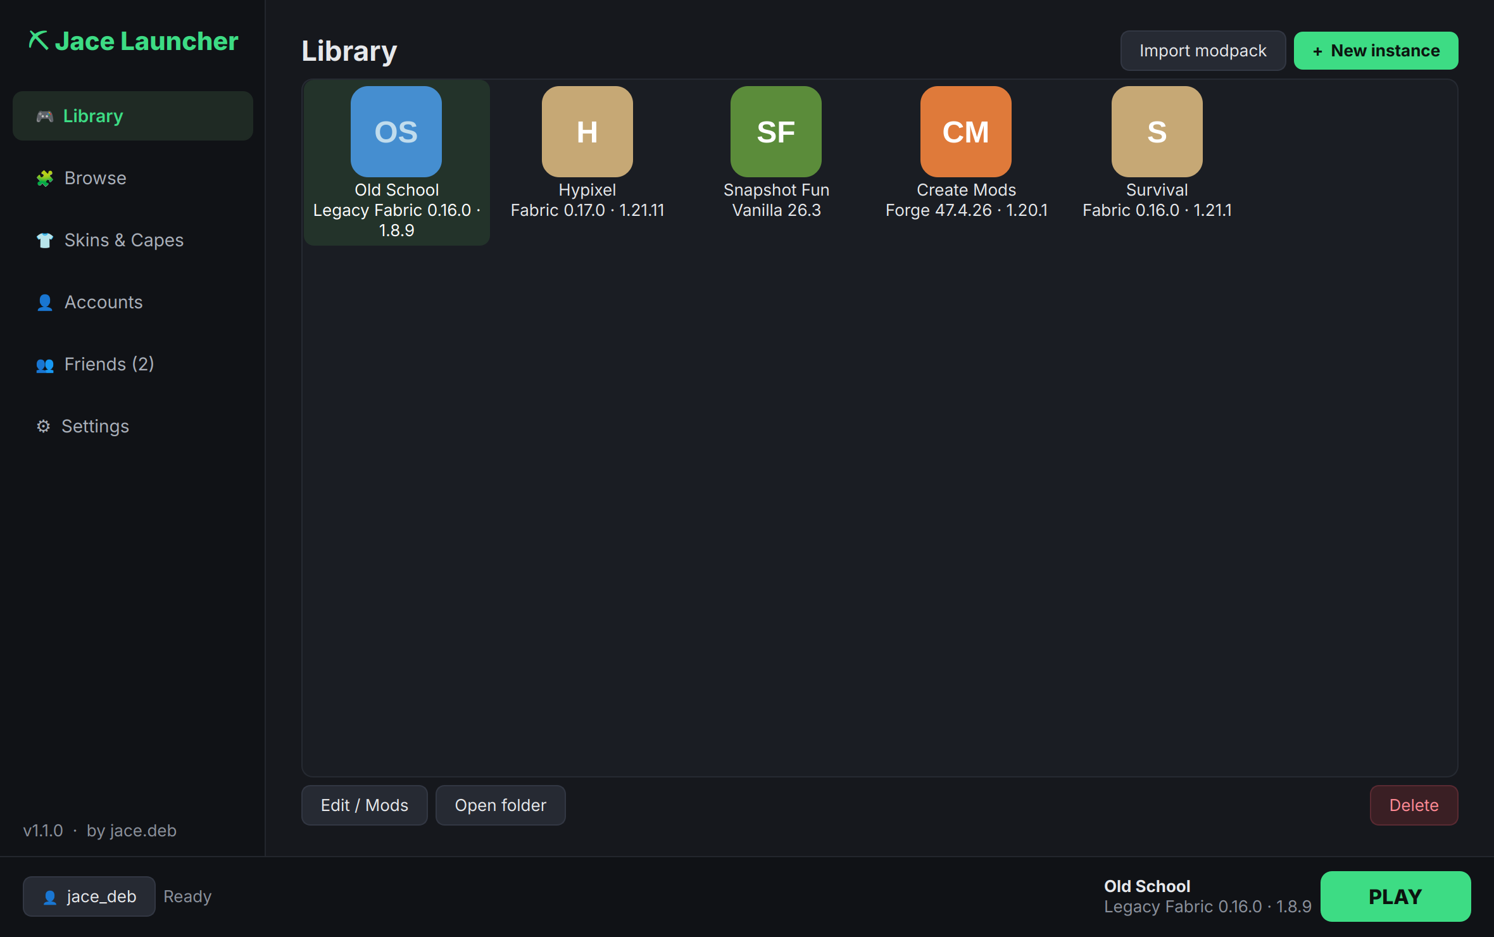
Task: Click 'Legacy Fabric 0.16.0 · 1.8.9' text in the Old School tile
Action: pos(397,220)
